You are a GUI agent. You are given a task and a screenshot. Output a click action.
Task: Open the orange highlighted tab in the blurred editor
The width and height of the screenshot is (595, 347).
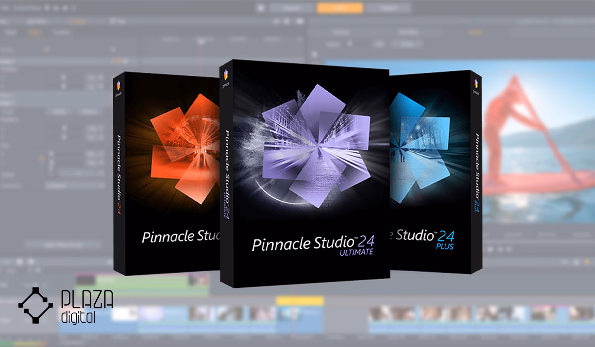(340, 7)
